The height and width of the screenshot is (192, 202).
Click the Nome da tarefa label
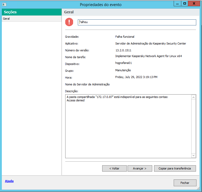point(75,57)
